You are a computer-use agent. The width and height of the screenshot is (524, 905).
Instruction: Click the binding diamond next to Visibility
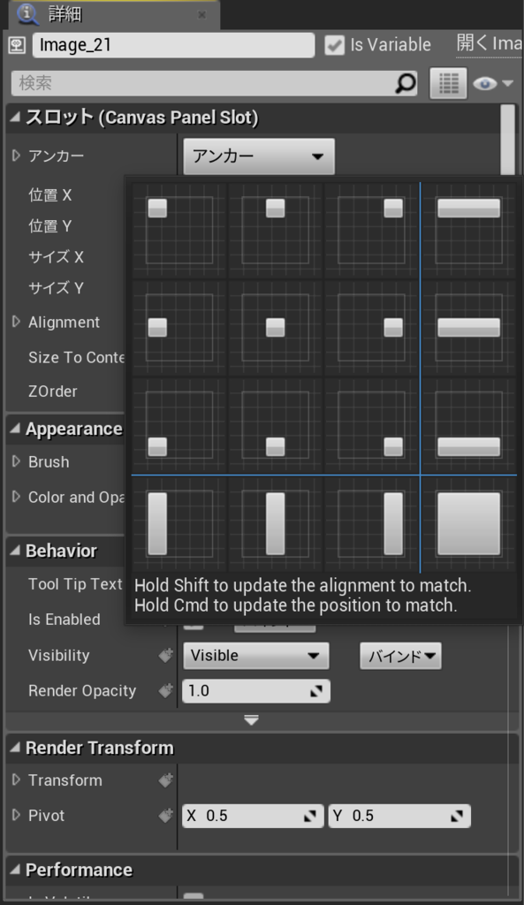pos(165,655)
